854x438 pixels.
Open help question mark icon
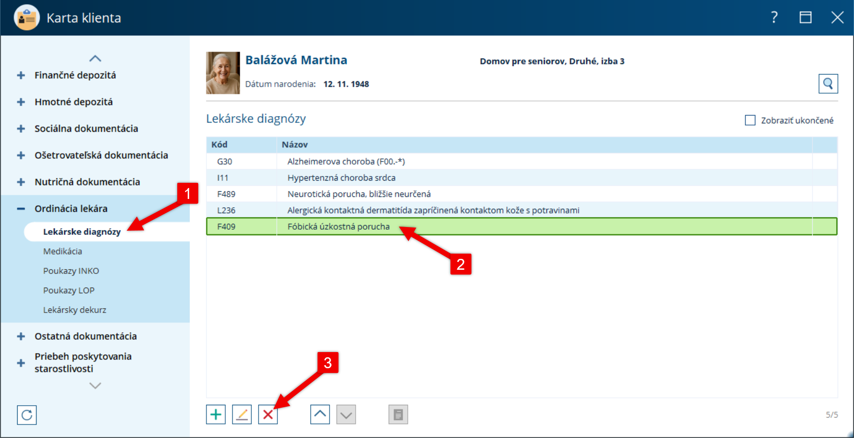(x=774, y=18)
